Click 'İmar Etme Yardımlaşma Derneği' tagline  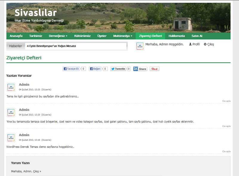coord(39,20)
